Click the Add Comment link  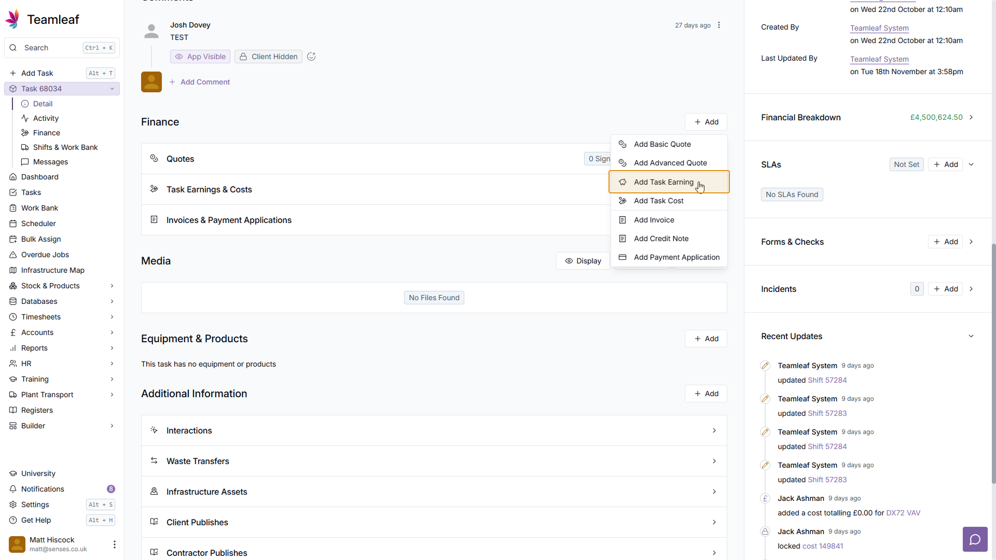click(205, 82)
